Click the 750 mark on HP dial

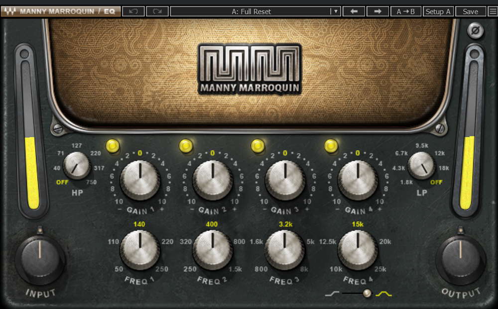click(91, 182)
